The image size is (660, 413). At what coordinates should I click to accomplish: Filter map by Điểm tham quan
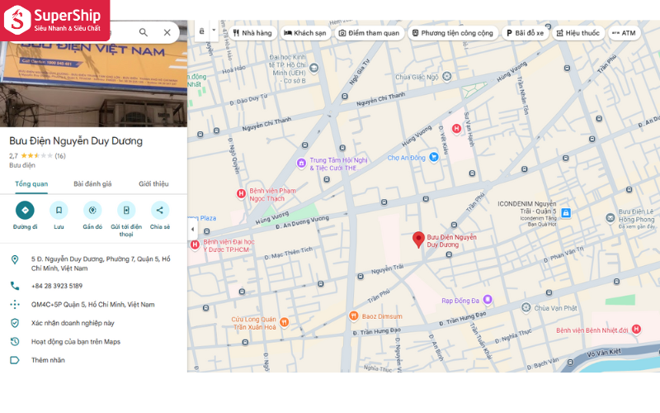369,33
